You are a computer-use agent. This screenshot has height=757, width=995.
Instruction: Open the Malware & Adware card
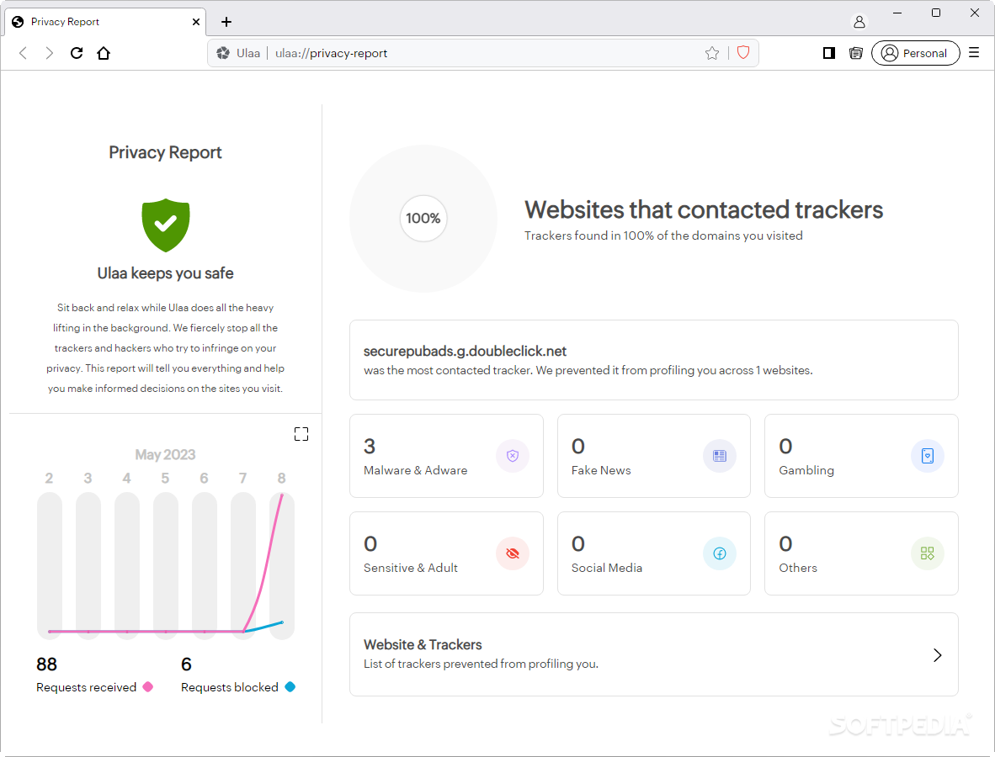pyautogui.click(x=446, y=456)
